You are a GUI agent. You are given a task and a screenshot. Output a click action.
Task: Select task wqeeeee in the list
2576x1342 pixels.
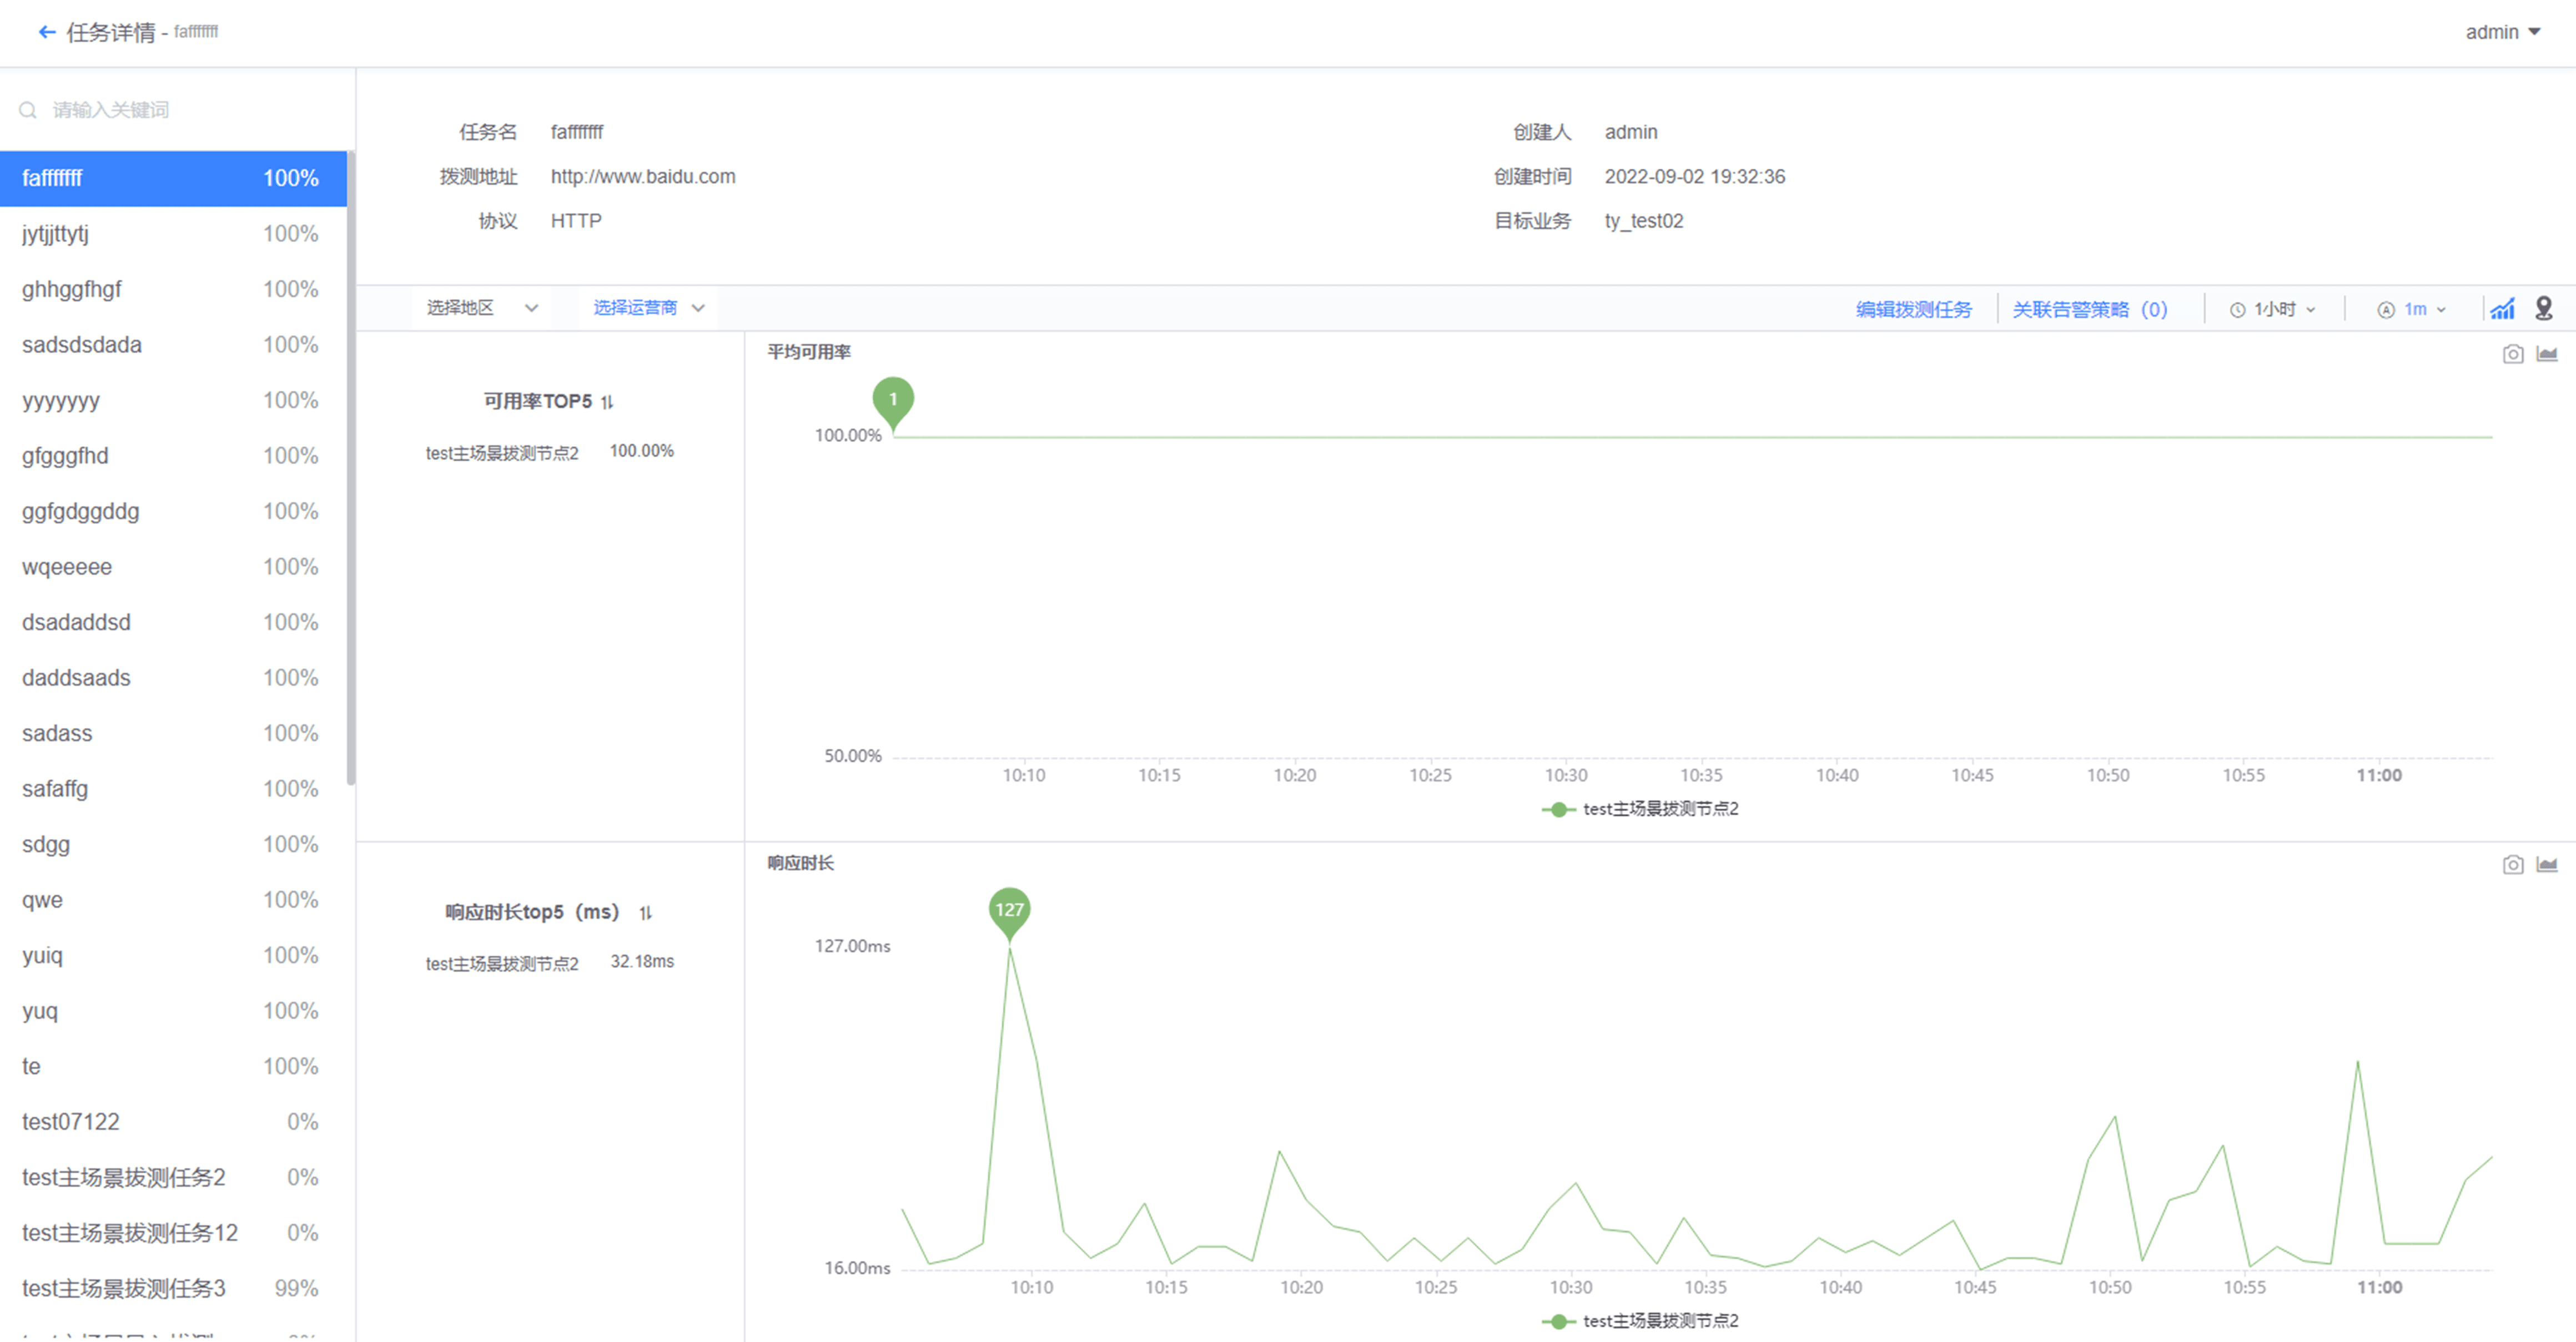(x=173, y=567)
